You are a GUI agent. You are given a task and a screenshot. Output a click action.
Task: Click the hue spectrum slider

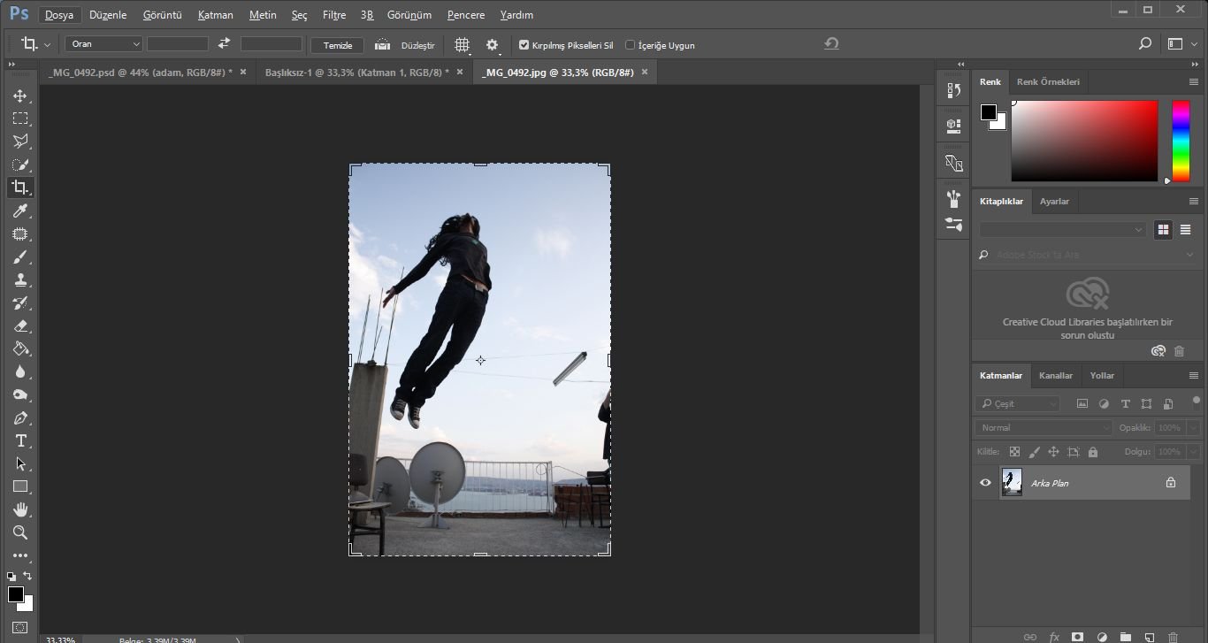pyautogui.click(x=1181, y=140)
